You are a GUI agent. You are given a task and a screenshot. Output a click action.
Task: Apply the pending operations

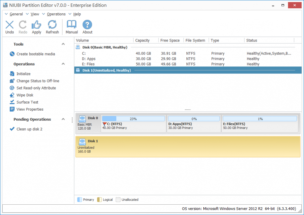tap(36, 27)
